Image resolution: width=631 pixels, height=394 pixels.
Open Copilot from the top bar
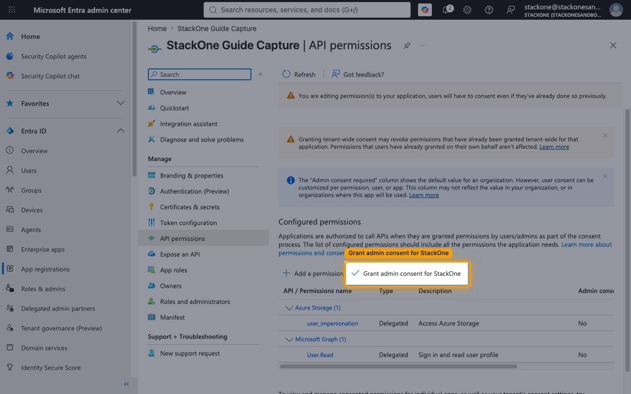pyautogui.click(x=424, y=10)
